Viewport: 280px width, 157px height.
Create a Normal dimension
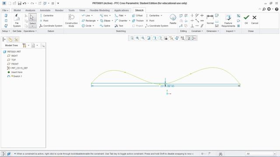[210, 19]
